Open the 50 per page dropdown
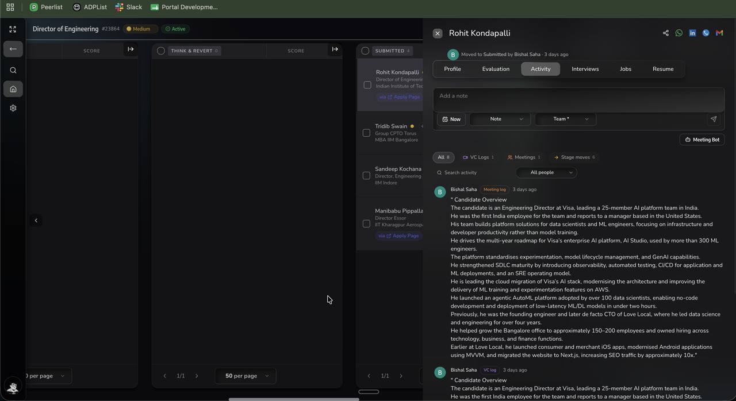Viewport: 736px width, 401px height. [x=246, y=376]
